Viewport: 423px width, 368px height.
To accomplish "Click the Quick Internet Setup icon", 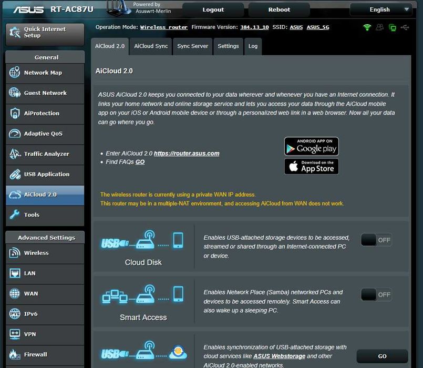I will click(15, 32).
